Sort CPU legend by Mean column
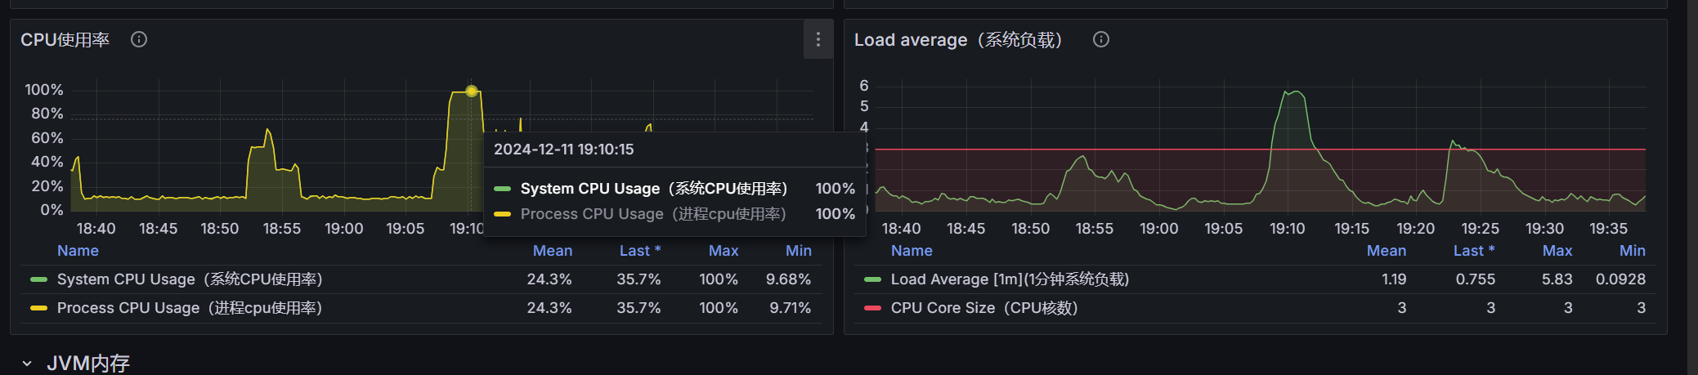The width and height of the screenshot is (1698, 375). (553, 251)
